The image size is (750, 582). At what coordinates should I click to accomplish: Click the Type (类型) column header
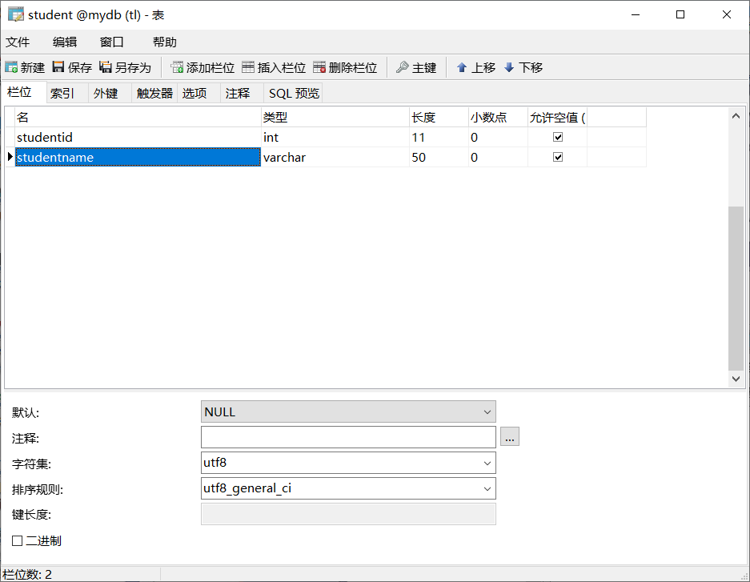coord(335,117)
